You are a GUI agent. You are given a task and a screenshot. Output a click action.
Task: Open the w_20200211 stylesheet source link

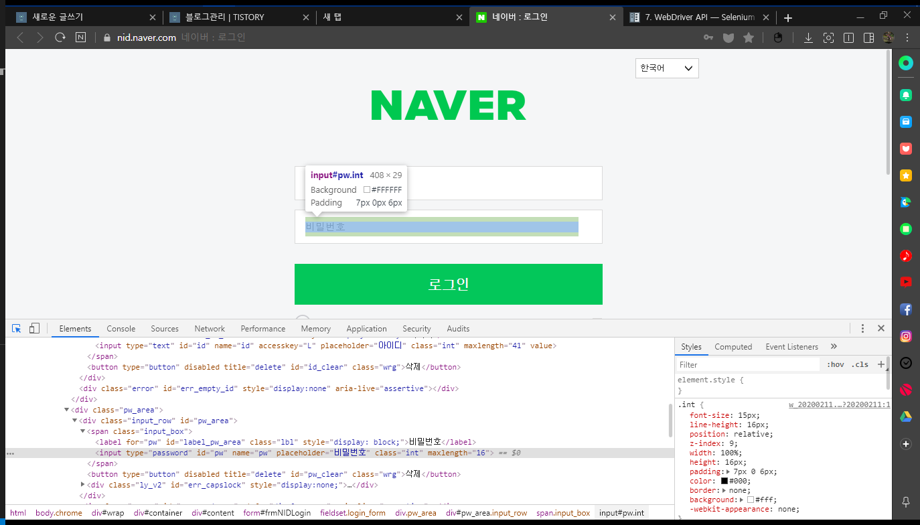[x=839, y=404]
